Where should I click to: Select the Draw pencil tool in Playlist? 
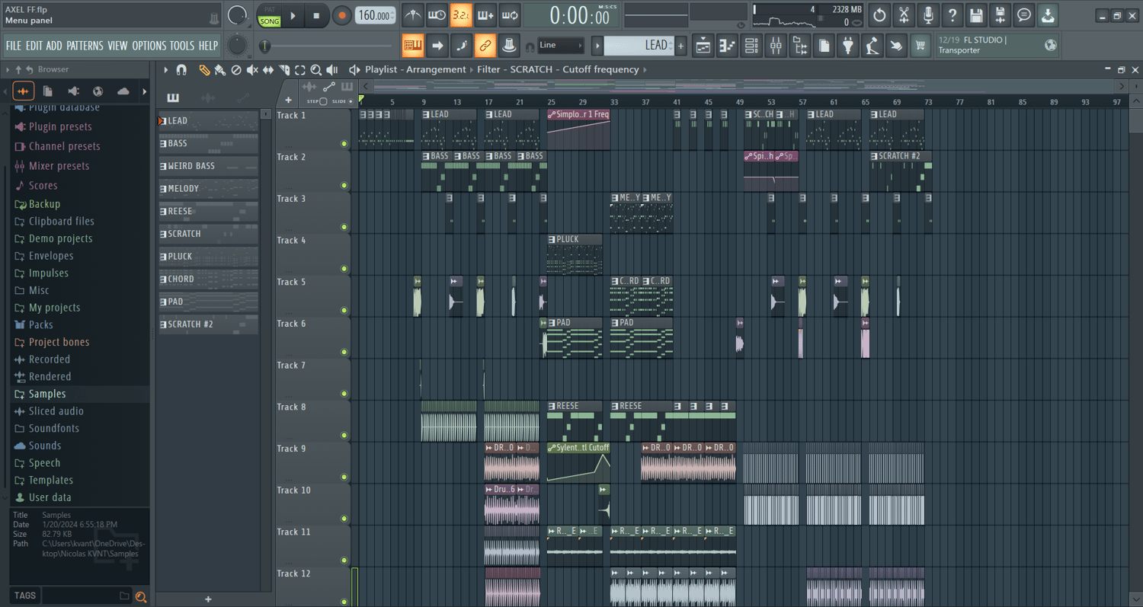[204, 70]
